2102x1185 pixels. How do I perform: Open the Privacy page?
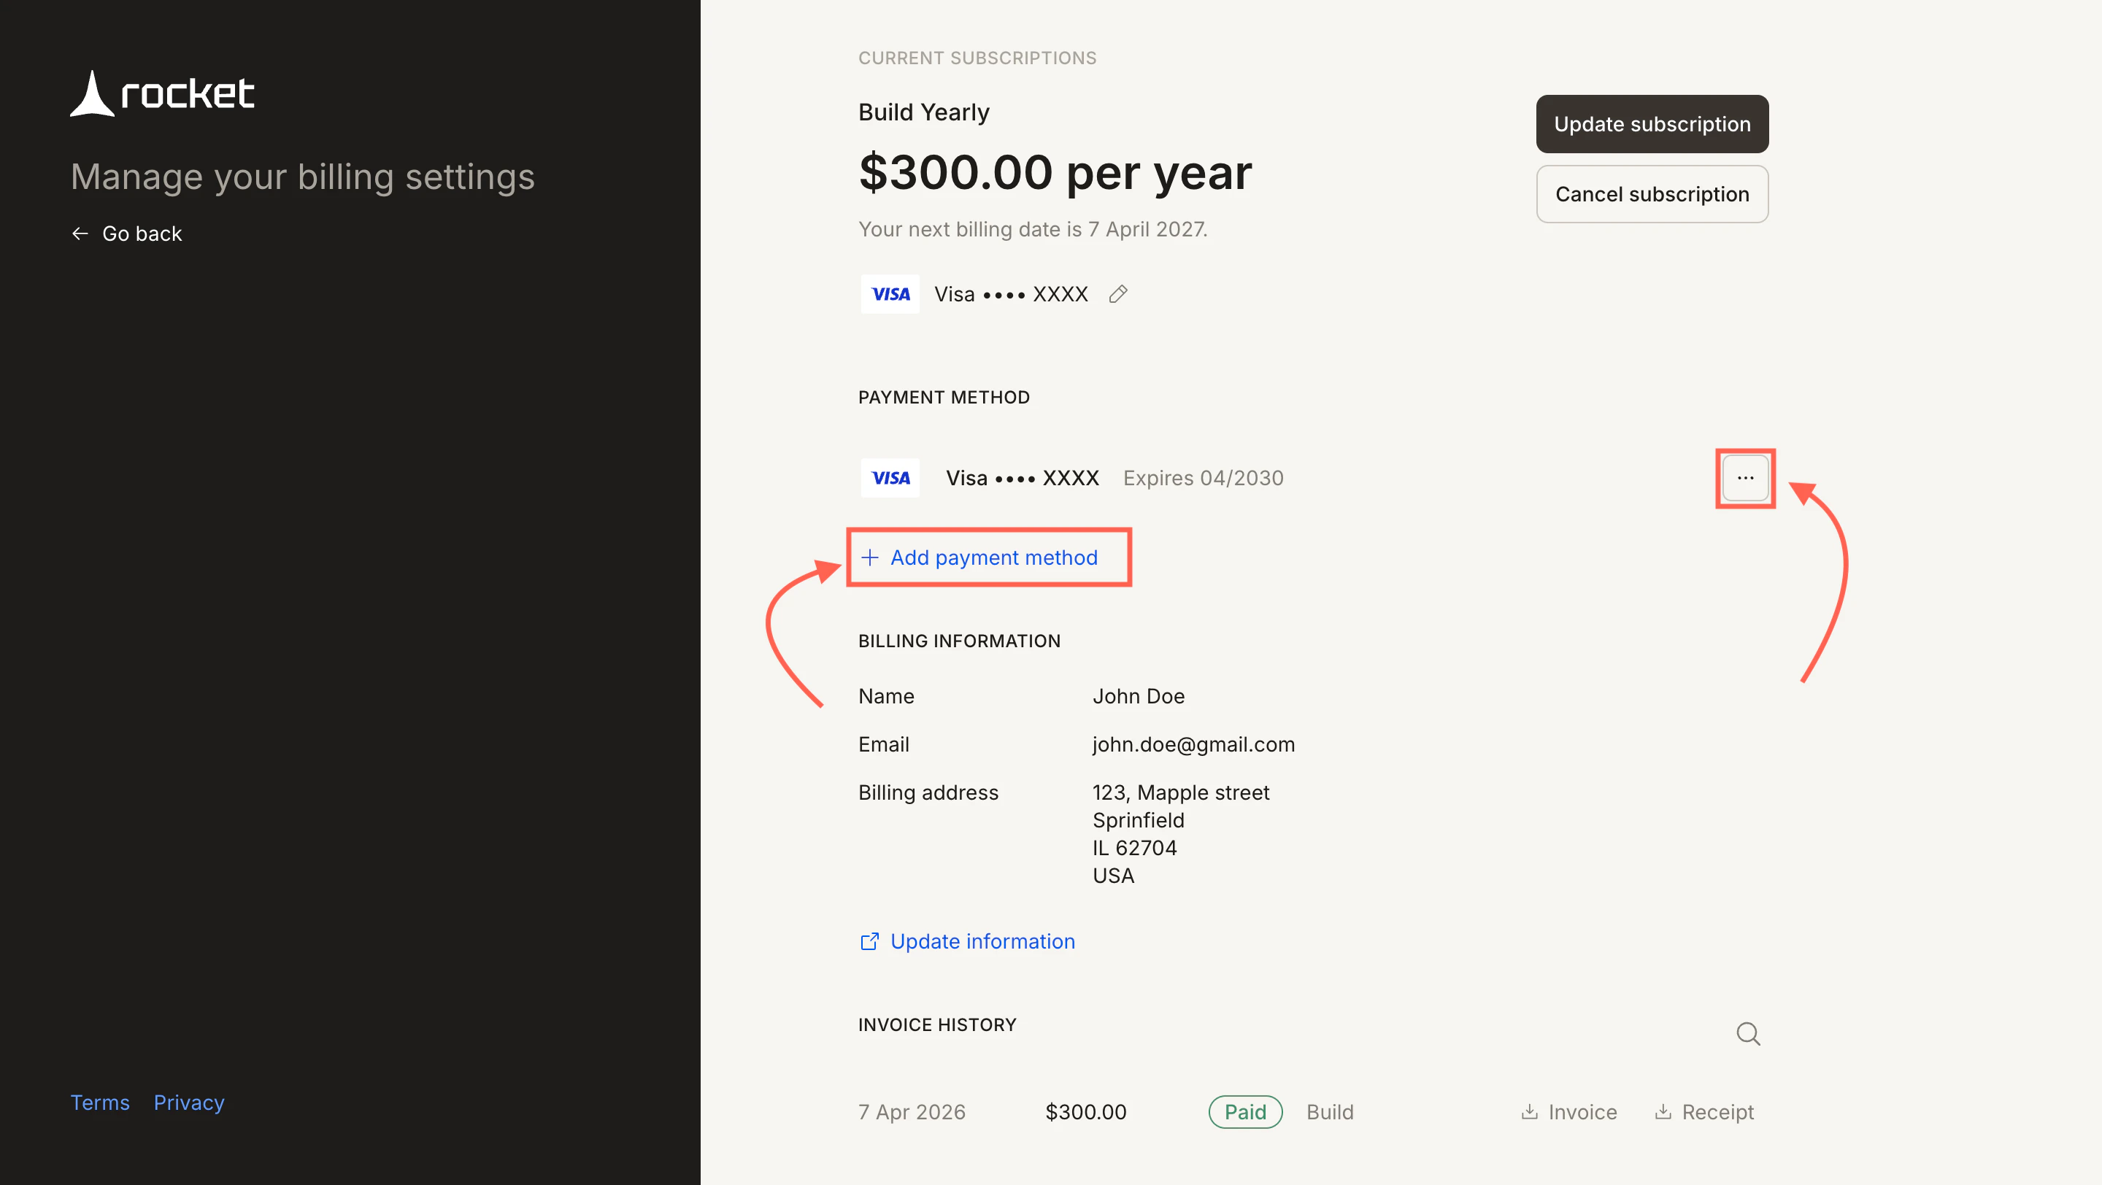pyautogui.click(x=188, y=1102)
